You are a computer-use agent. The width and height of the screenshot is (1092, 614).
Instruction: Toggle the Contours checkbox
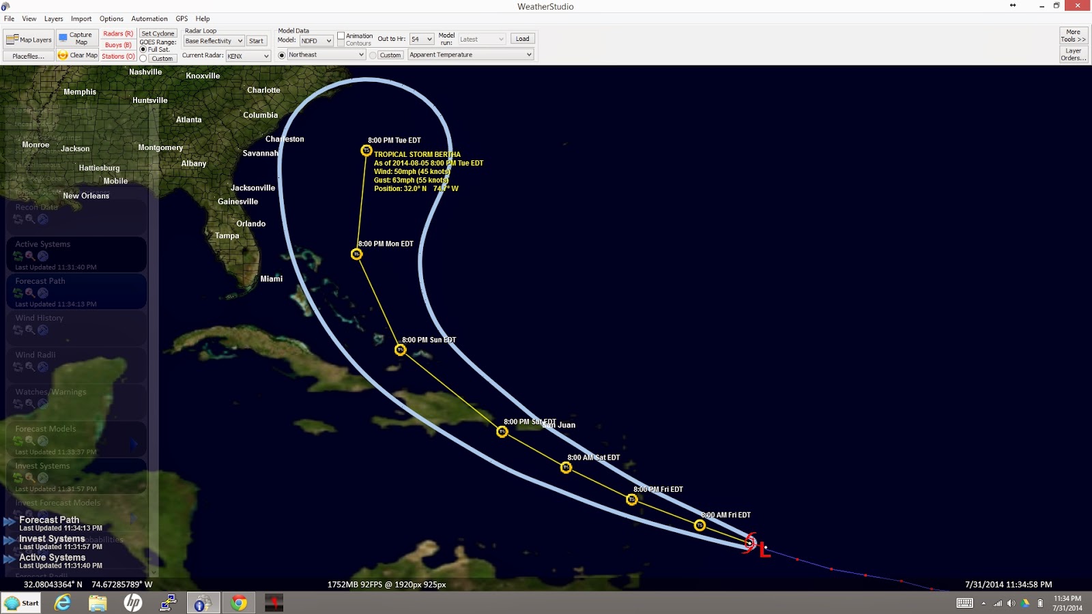pyautogui.click(x=341, y=43)
